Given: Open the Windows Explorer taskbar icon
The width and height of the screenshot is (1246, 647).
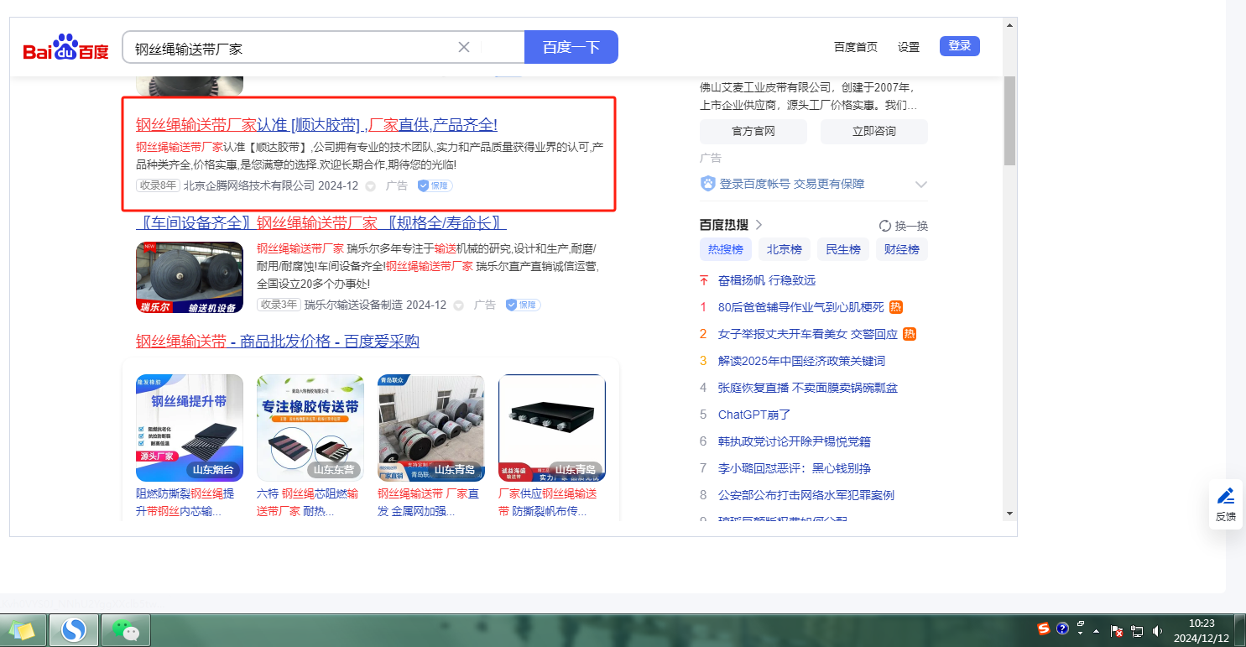Looking at the screenshot, I should [x=22, y=630].
